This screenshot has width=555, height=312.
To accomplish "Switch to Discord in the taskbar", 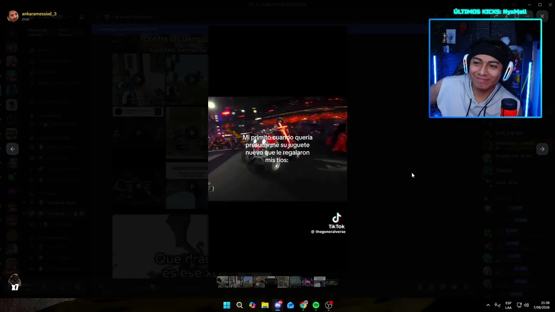I will tap(278, 305).
